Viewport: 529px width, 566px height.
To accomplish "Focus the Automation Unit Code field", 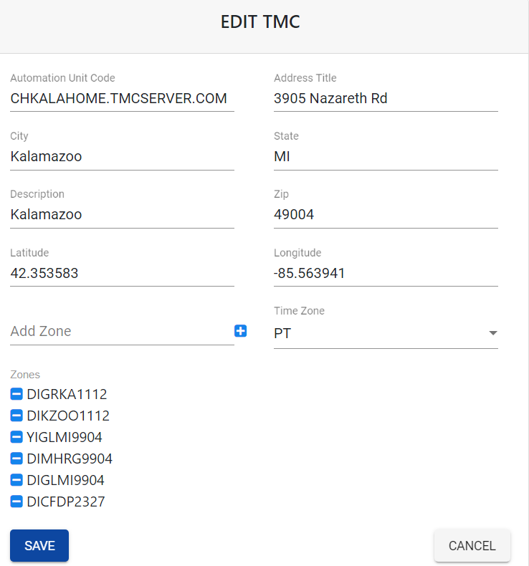I will [x=122, y=99].
